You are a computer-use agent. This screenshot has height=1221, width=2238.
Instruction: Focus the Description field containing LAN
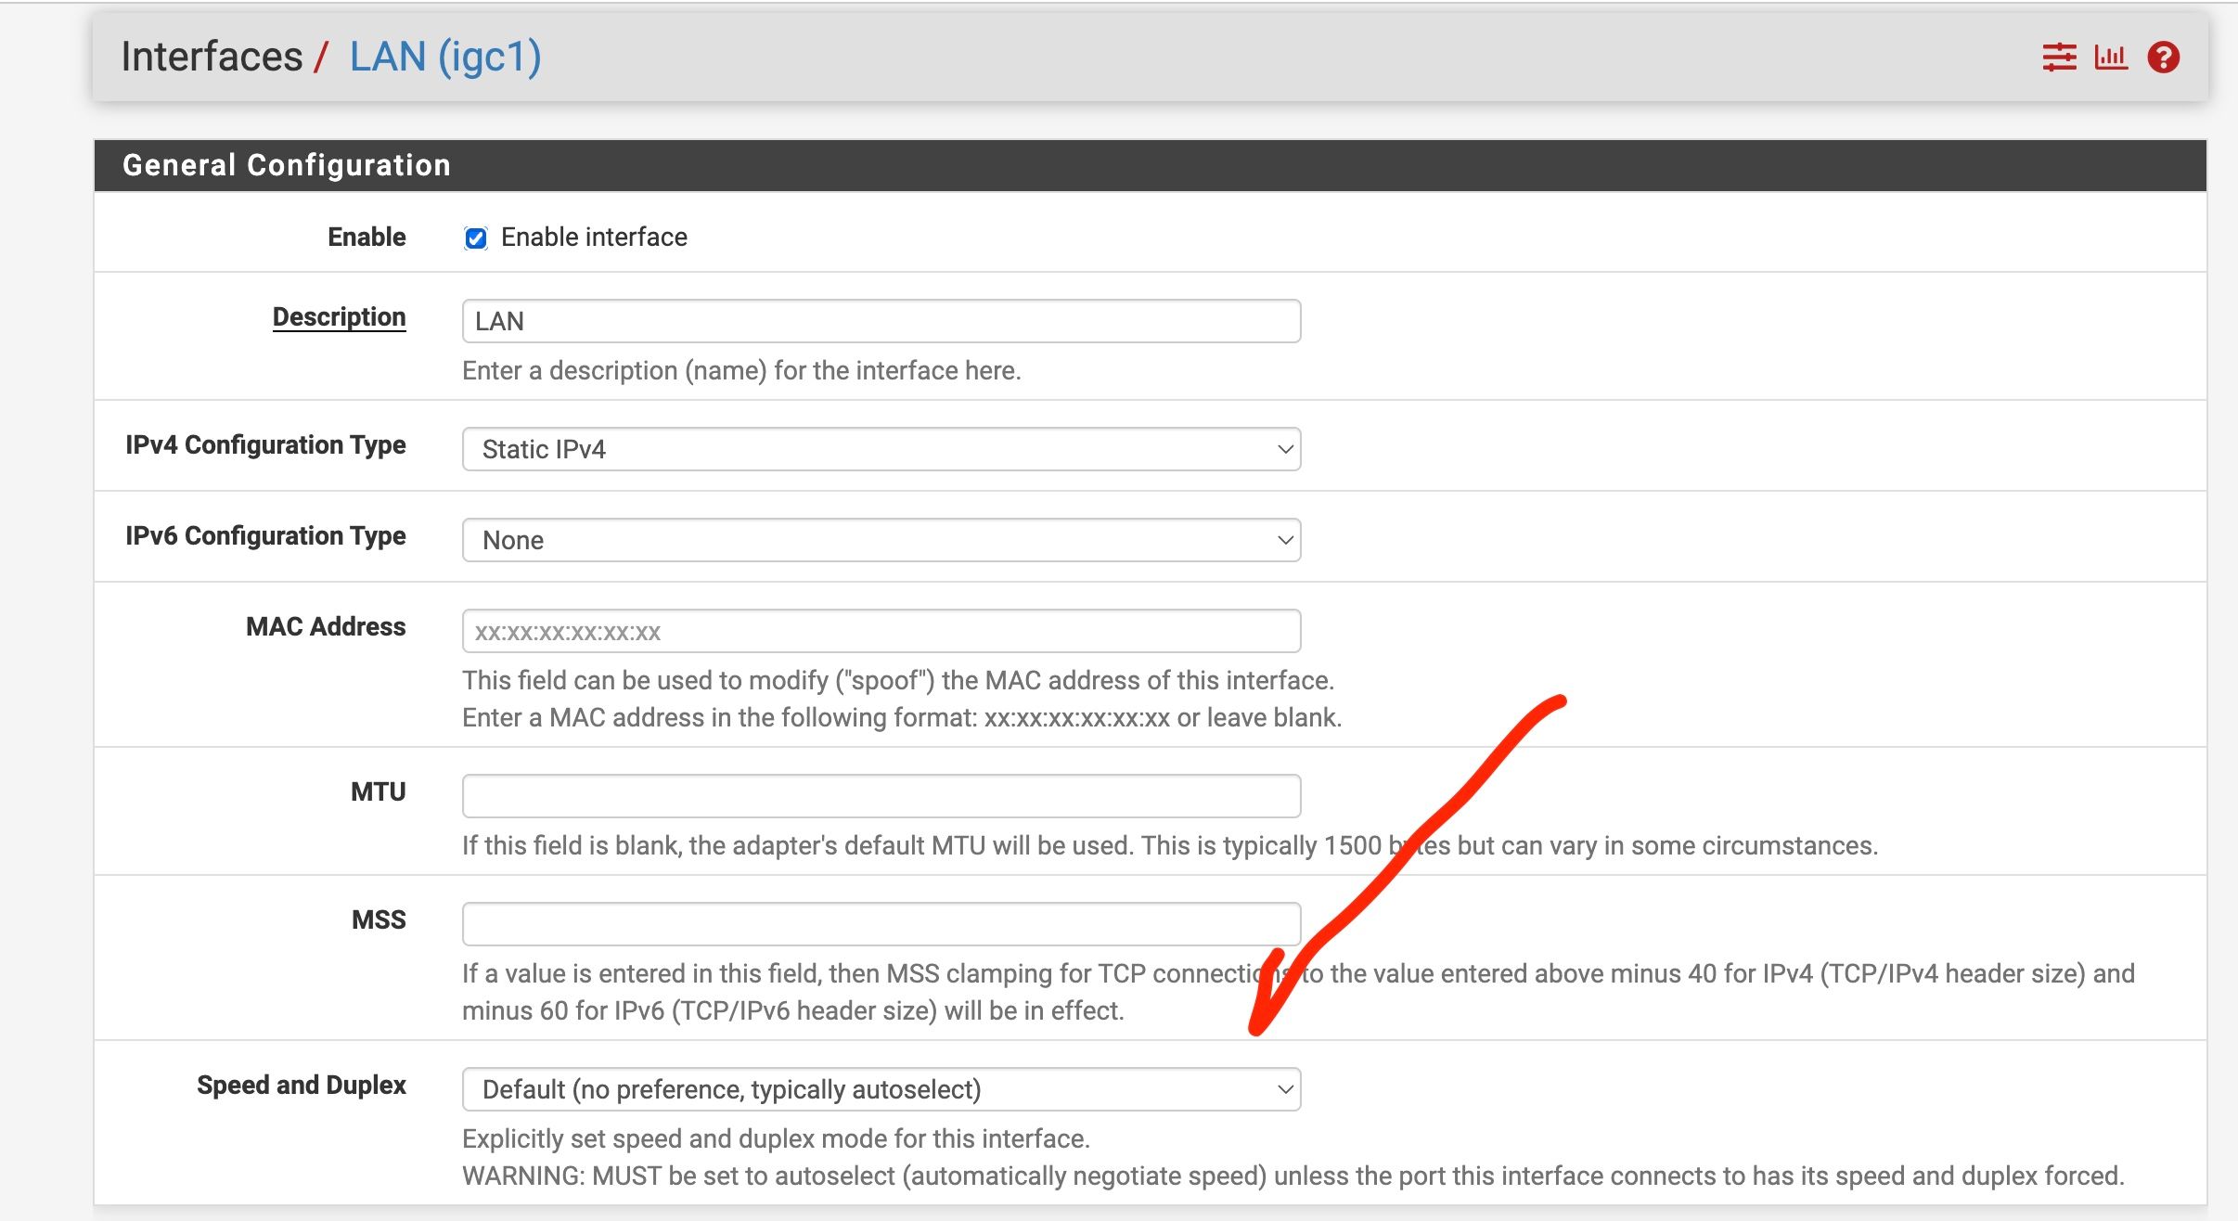881,321
